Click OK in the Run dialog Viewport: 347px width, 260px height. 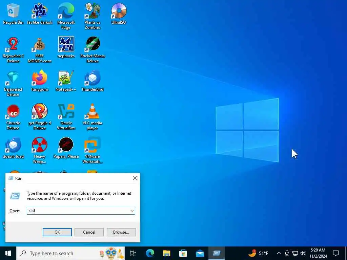[57, 232]
